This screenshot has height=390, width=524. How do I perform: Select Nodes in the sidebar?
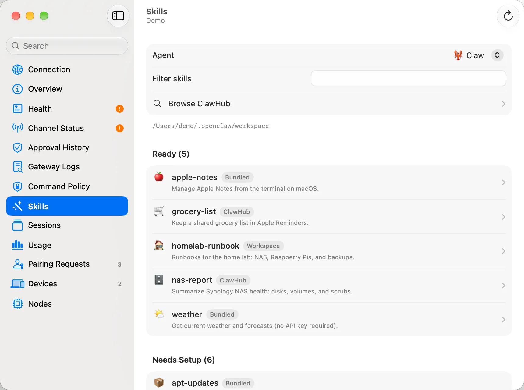point(67,304)
